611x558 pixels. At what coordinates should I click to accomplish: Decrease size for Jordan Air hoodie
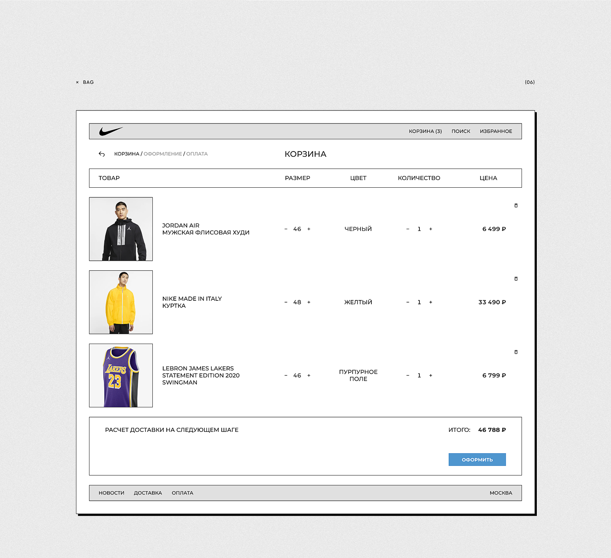286,229
